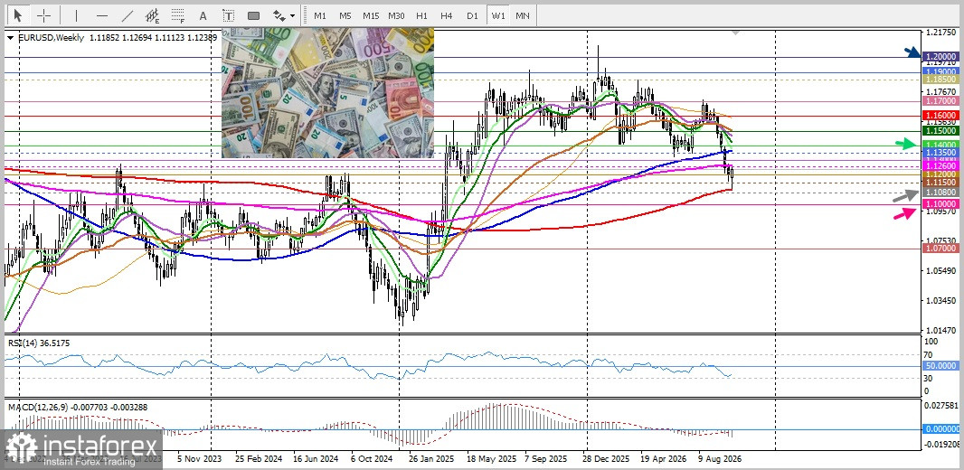Switch chart to H4 timeframe

447,15
